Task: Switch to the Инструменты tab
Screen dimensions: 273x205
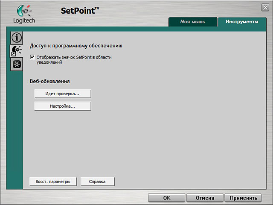Action: coord(242,22)
